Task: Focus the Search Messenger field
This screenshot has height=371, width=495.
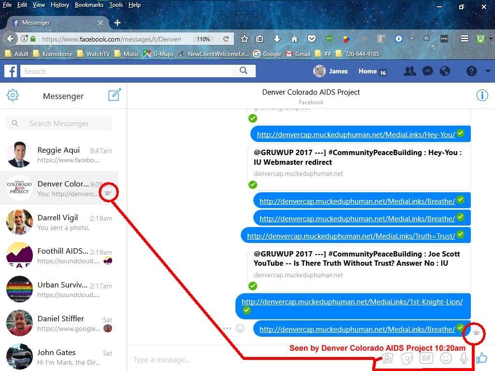Action: [x=59, y=123]
